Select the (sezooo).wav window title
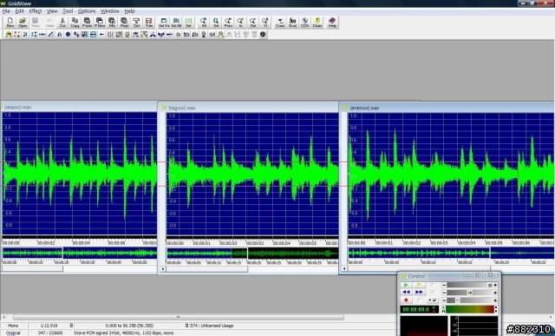 pyautogui.click(x=17, y=107)
